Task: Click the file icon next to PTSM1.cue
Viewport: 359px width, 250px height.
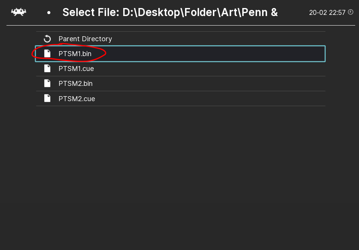Action: point(47,68)
